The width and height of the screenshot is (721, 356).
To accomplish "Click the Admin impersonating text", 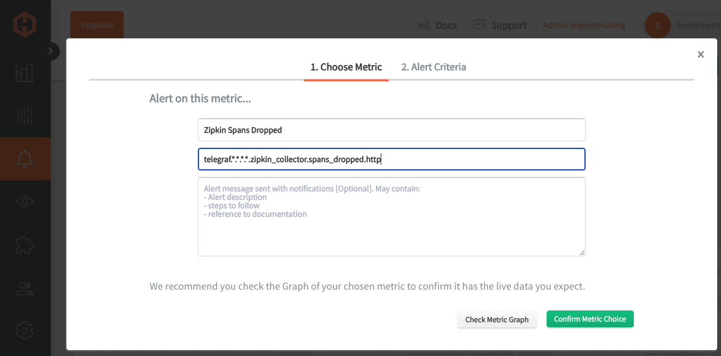I will click(x=584, y=25).
